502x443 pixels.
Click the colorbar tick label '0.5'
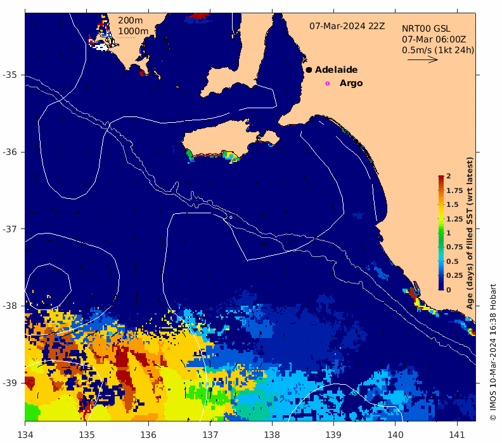(x=453, y=261)
